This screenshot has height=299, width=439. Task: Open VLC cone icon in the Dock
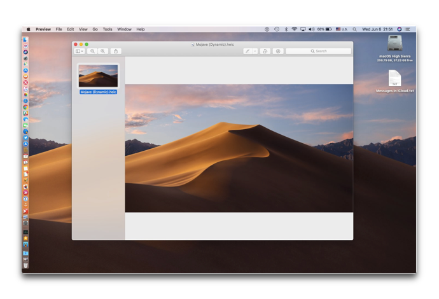pyautogui.click(x=25, y=205)
